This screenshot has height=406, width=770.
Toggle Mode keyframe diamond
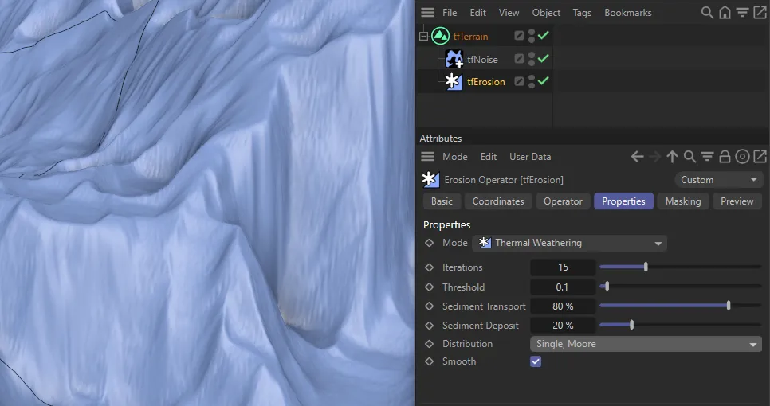click(429, 243)
